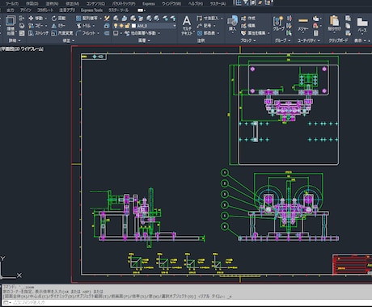This screenshot has width=372, height=307.
Task: Open the 修正(M) menu
Action: [x=72, y=4]
